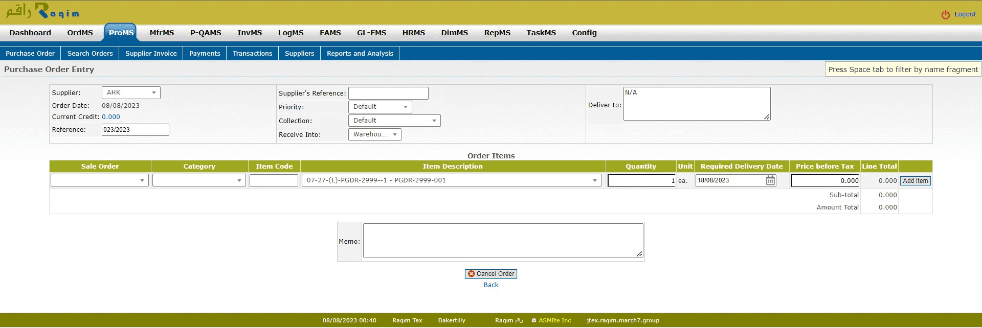
Task: Open the GL-FMS module tab
Action: tap(371, 33)
